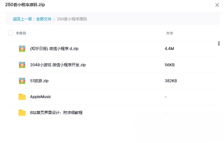
Task: Click the 382KB size value
Action: click(x=171, y=81)
